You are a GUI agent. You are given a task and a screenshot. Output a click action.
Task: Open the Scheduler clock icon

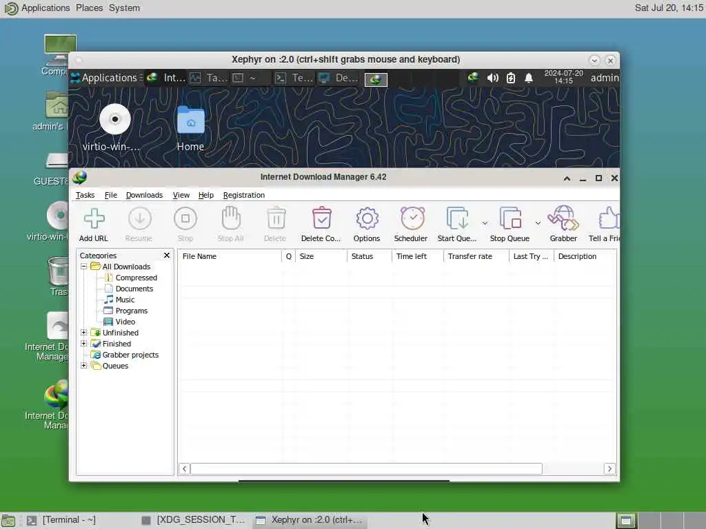pyautogui.click(x=412, y=218)
